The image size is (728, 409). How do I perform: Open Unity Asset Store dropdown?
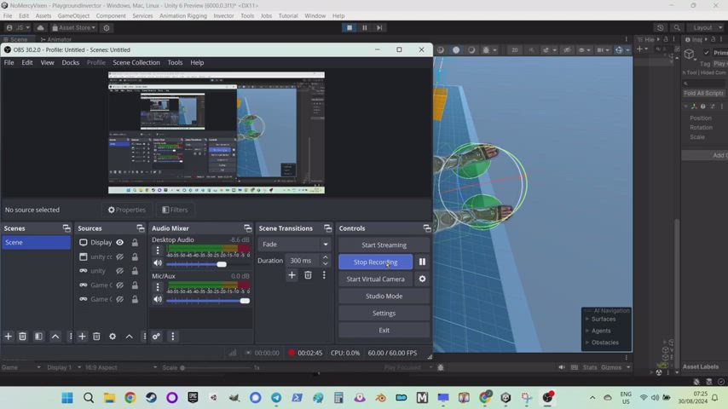[74, 27]
